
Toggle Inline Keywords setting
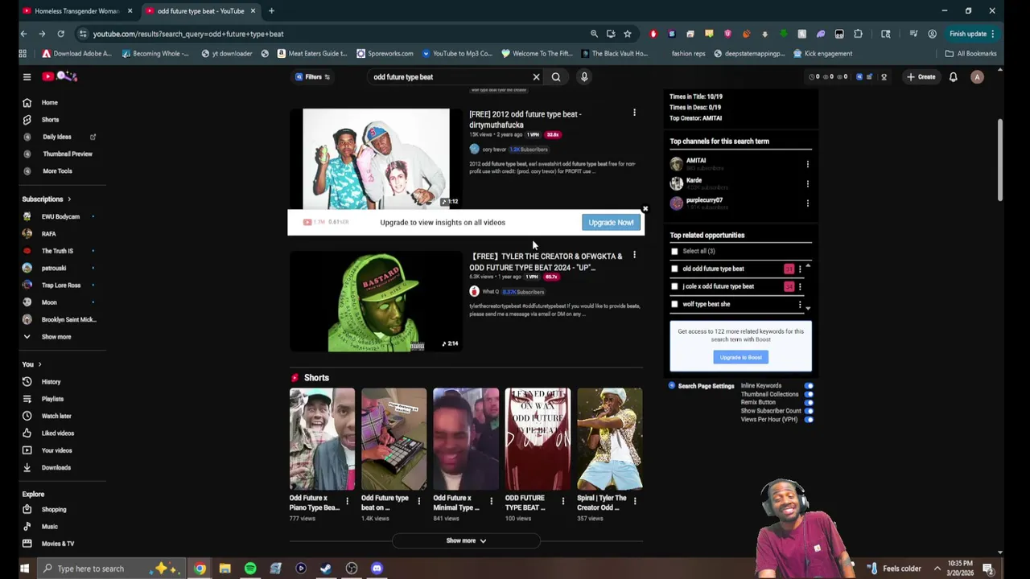tap(809, 386)
